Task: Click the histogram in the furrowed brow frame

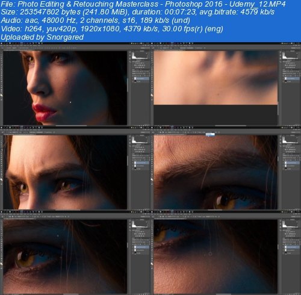Action: 140,140
